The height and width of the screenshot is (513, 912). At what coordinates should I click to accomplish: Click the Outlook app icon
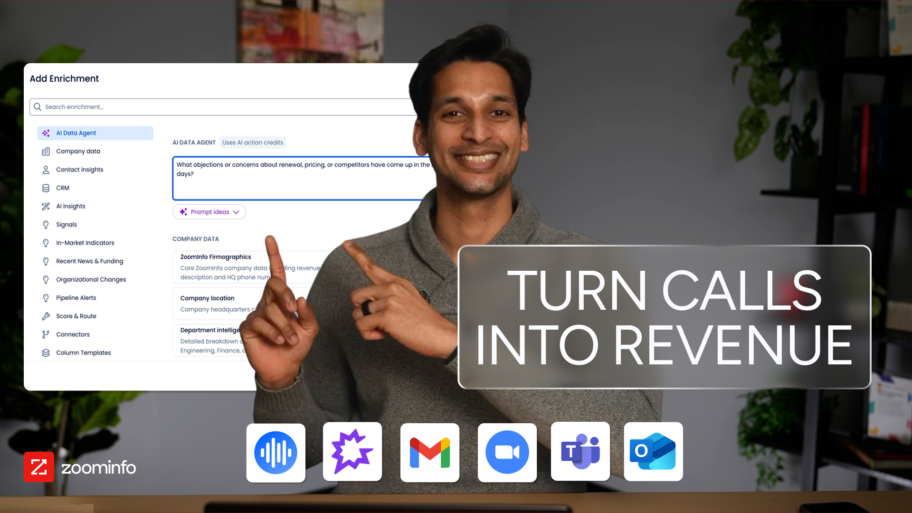coord(653,451)
